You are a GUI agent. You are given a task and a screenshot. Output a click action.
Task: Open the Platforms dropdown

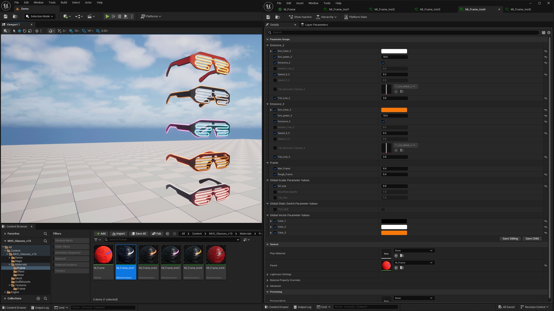tap(151, 16)
